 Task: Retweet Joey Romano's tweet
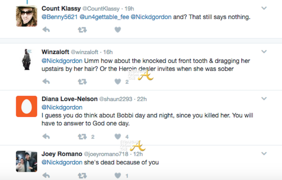coord(82,176)
